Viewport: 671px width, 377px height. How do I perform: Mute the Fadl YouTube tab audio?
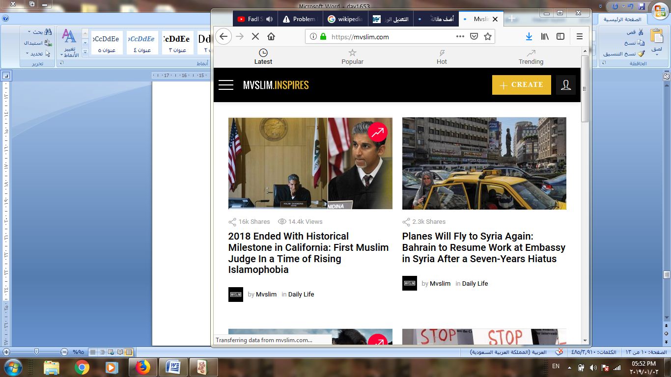(269, 19)
